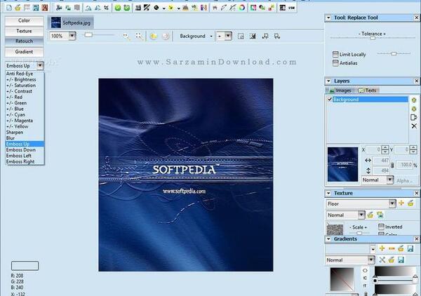Click the Open file basket icon in top toolbar
The width and height of the screenshot is (421, 296).
tap(18, 8)
